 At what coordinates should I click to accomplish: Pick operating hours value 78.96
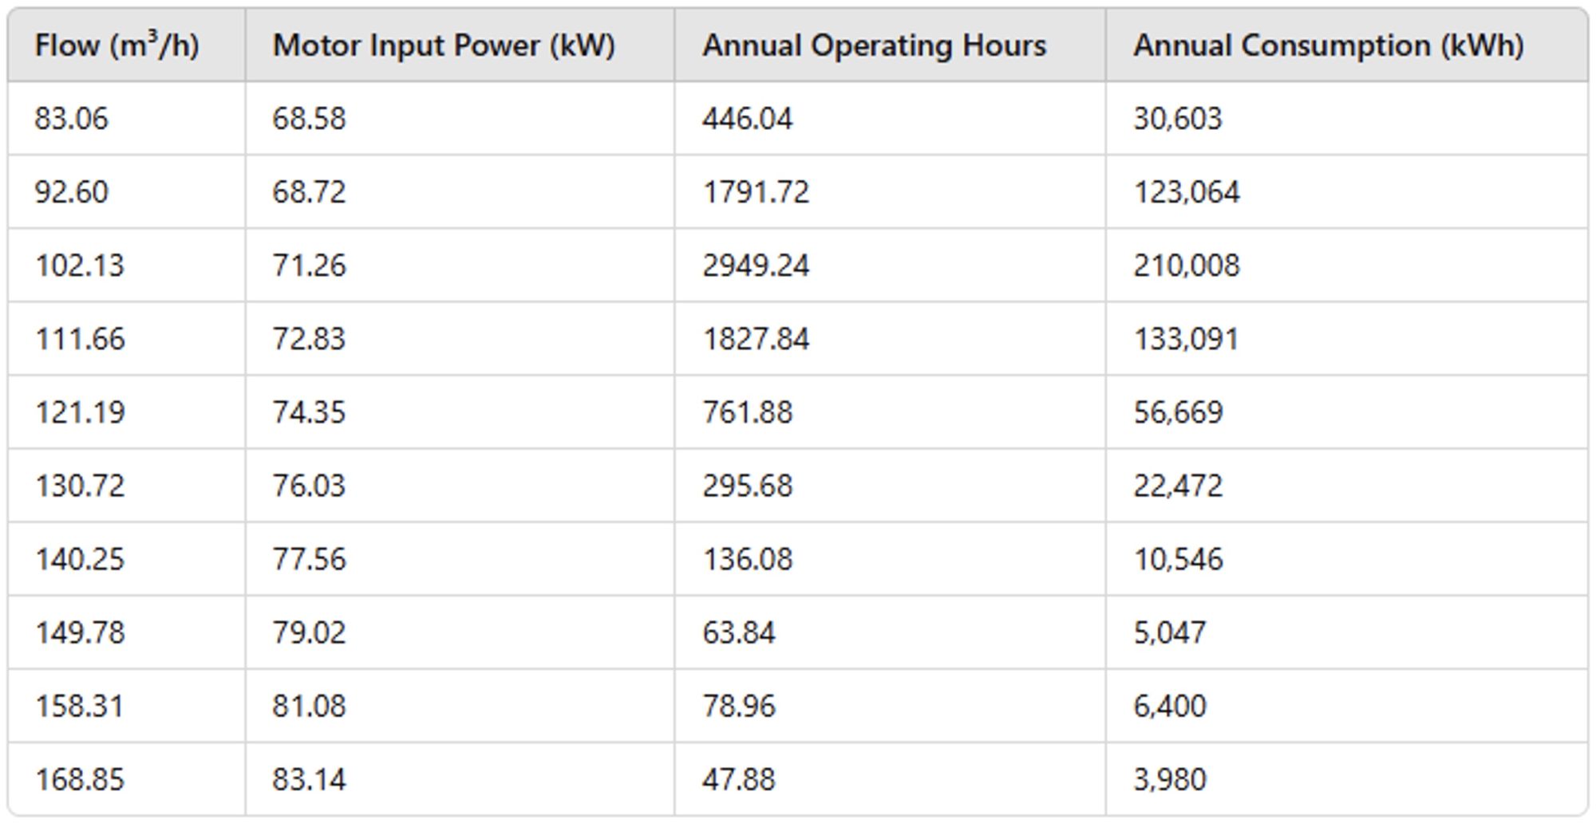tap(739, 706)
